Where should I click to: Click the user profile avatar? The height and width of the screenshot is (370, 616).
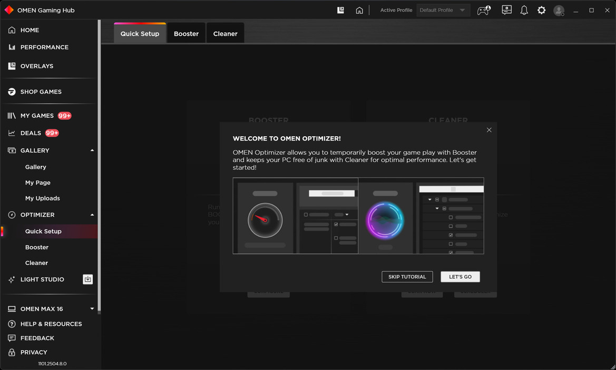(x=559, y=11)
